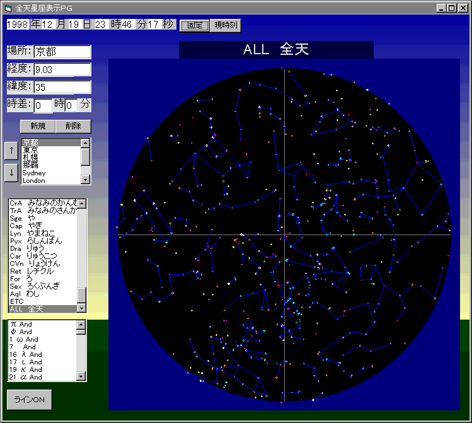472x423 pixels.
Task: Select 21 α And in star list
Action: coord(42,377)
